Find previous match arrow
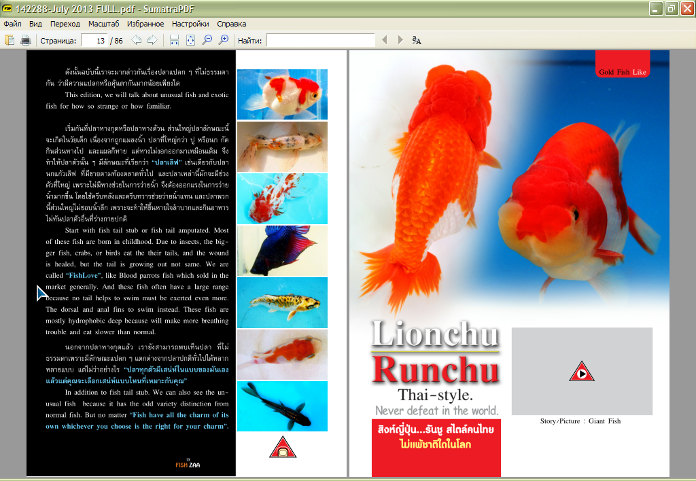 (x=385, y=40)
